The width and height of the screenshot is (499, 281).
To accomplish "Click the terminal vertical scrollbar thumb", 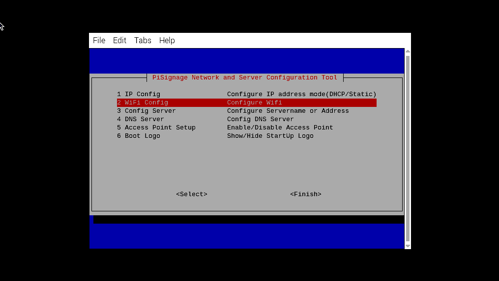I will coord(408,149).
